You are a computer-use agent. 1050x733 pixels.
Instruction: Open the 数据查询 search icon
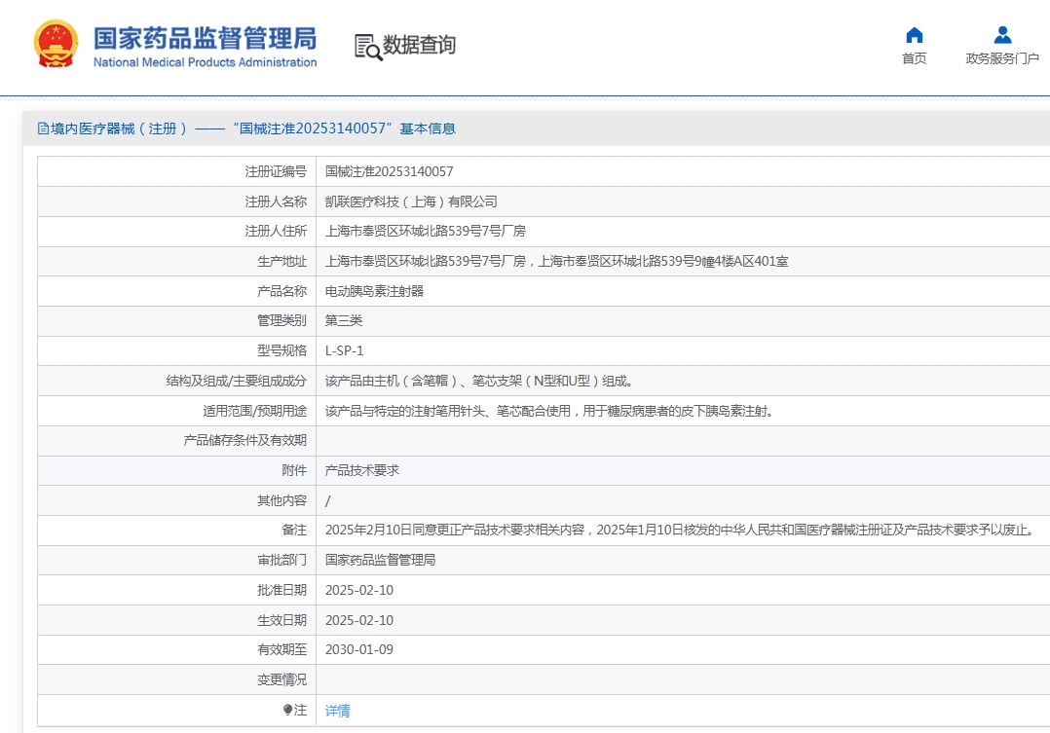pyautogui.click(x=368, y=47)
